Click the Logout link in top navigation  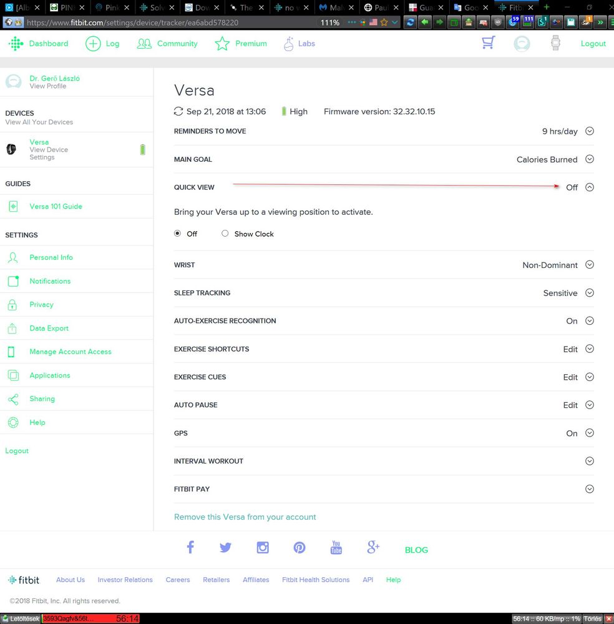point(593,44)
